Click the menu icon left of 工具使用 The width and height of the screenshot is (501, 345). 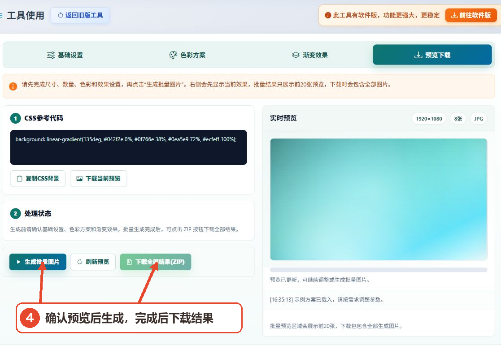point(1,15)
